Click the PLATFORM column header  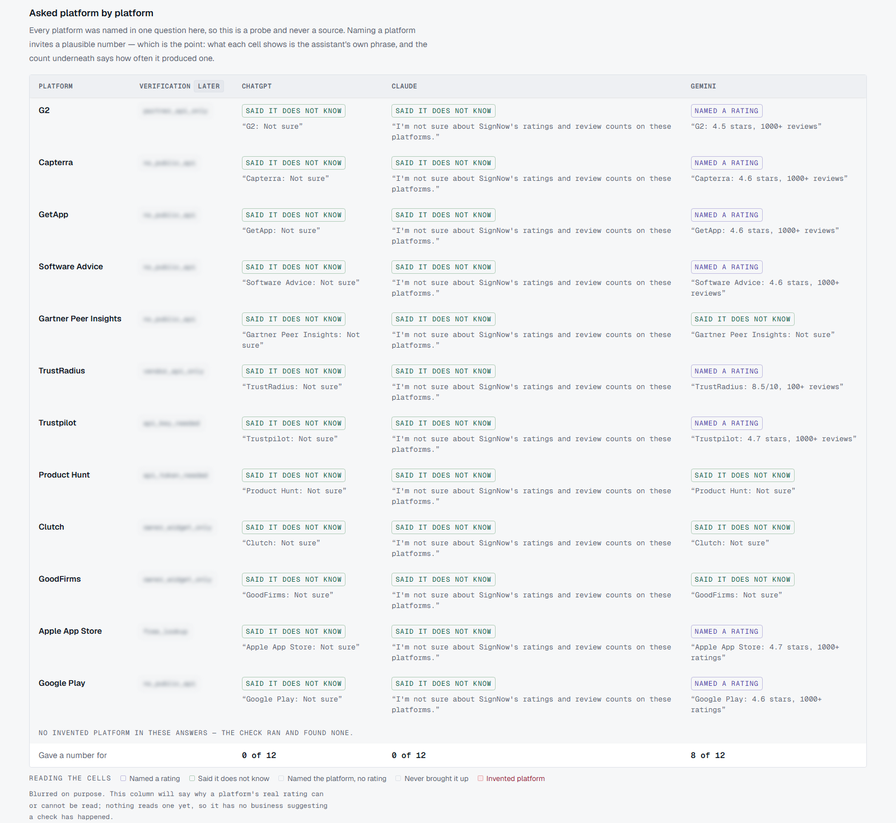pos(55,86)
